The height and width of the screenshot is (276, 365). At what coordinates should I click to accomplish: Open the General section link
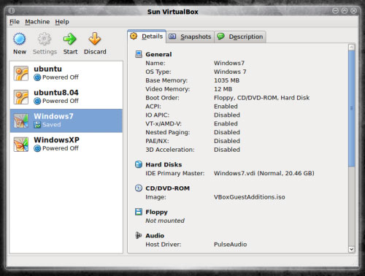[158, 54]
